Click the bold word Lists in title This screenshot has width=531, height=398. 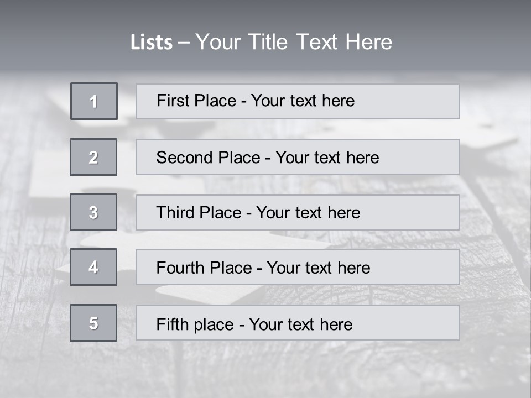click(x=152, y=43)
